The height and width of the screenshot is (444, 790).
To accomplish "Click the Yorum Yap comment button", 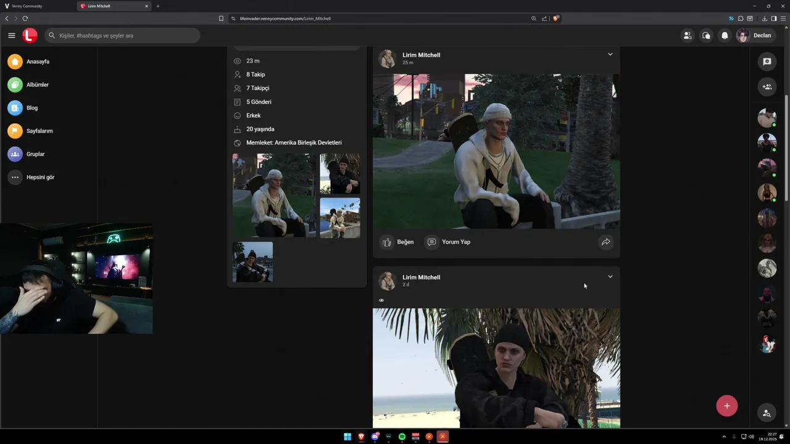I will tap(449, 242).
